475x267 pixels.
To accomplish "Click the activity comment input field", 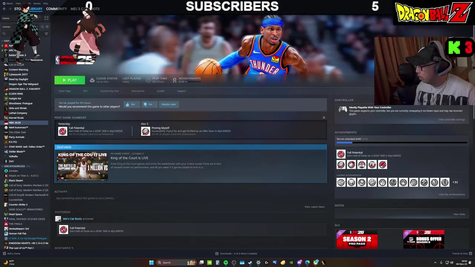I will click(x=190, y=198).
